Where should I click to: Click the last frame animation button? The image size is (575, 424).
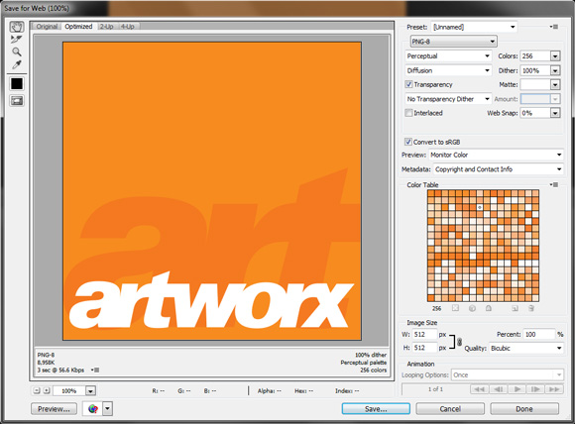click(x=554, y=389)
